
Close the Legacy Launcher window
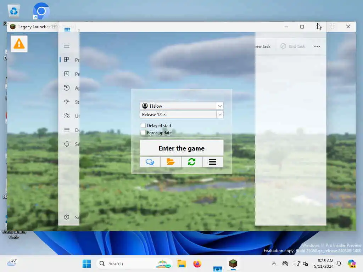coord(348,27)
